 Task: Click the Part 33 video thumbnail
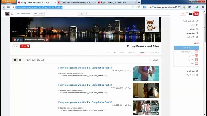(x=146, y=90)
